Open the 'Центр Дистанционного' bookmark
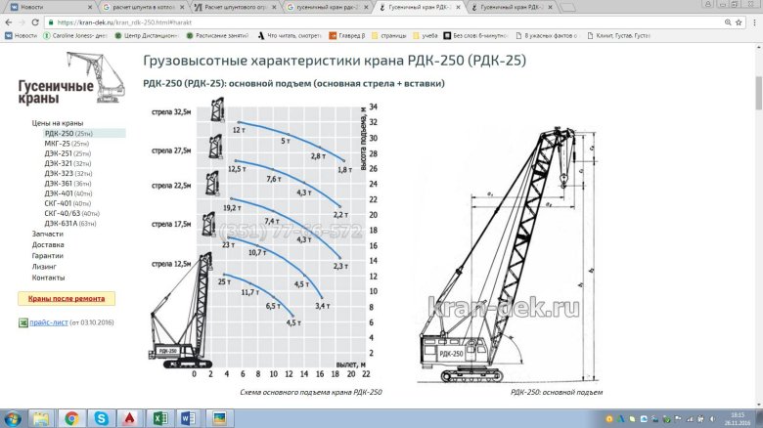Viewport: 763px width, 428px height. (149, 35)
